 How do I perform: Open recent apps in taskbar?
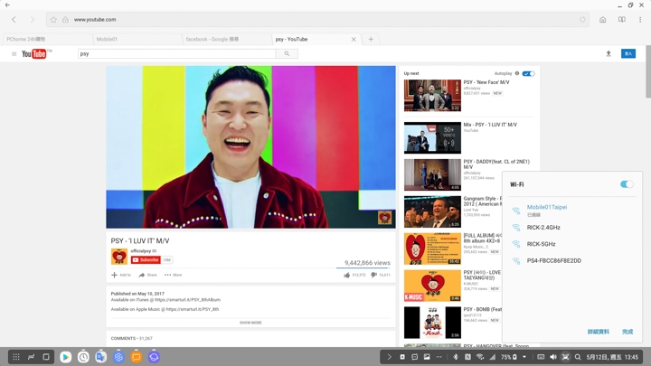[x=31, y=357]
